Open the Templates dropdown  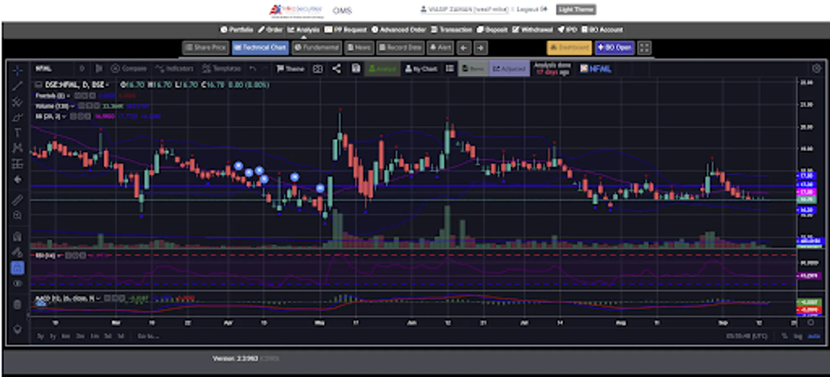pyautogui.click(x=222, y=69)
